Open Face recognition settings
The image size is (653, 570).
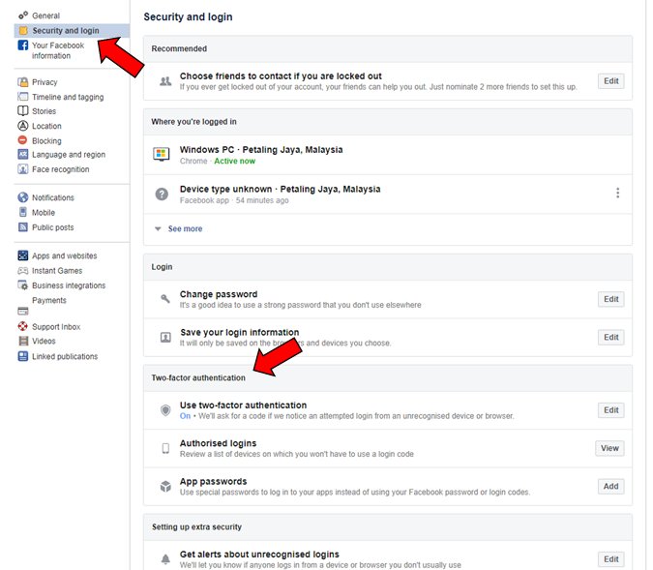pos(60,169)
